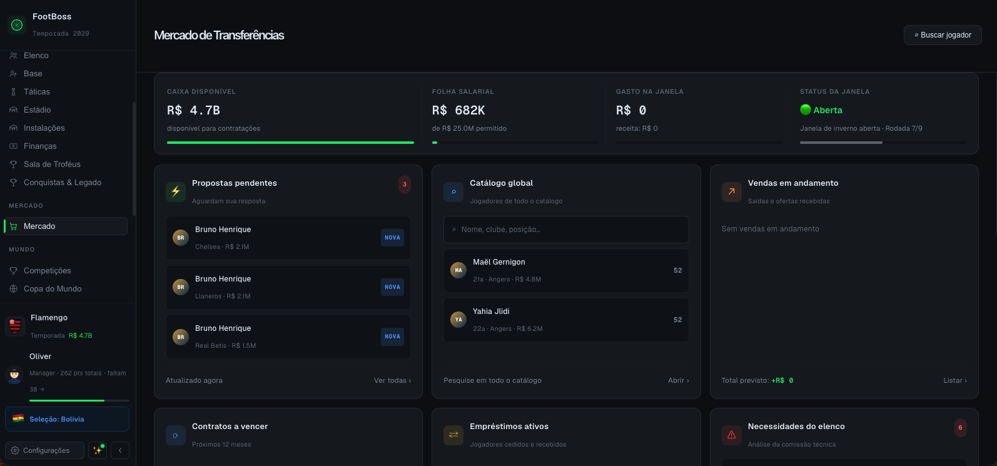The width and height of the screenshot is (997, 466).
Task: Click the swap icon of Empréstimos ativos
Action: pyautogui.click(x=453, y=435)
